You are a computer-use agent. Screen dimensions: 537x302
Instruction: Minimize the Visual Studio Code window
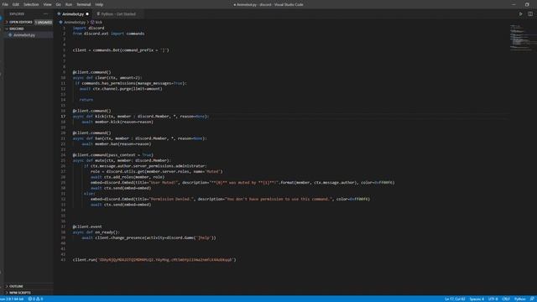click(x=514, y=4)
